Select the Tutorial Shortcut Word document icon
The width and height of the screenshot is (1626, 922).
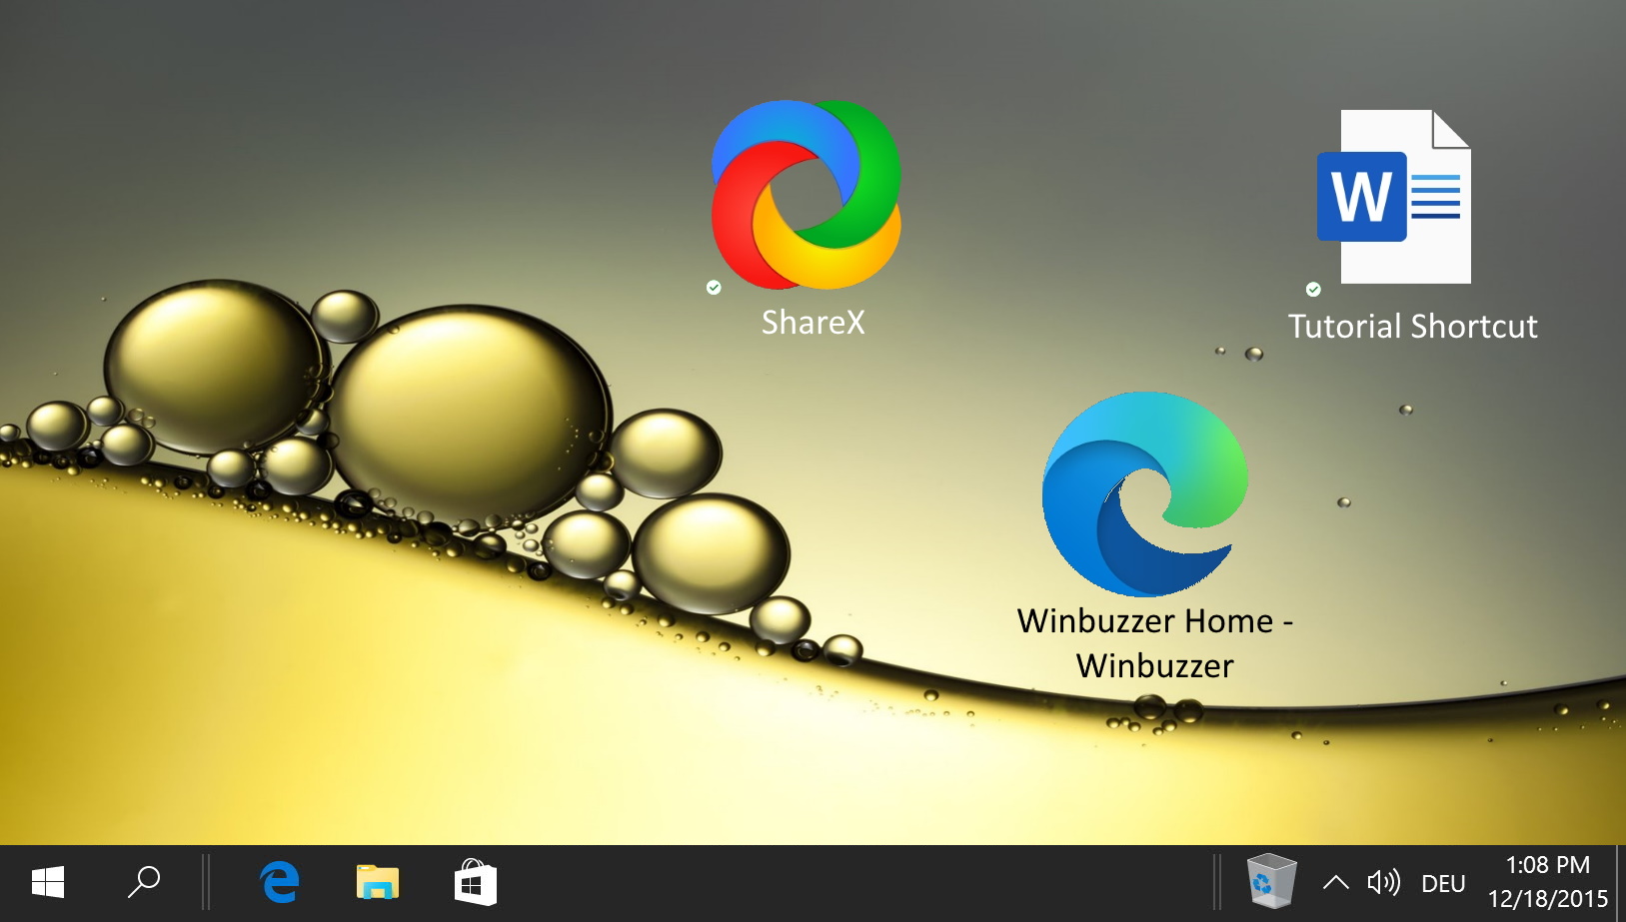click(x=1393, y=197)
